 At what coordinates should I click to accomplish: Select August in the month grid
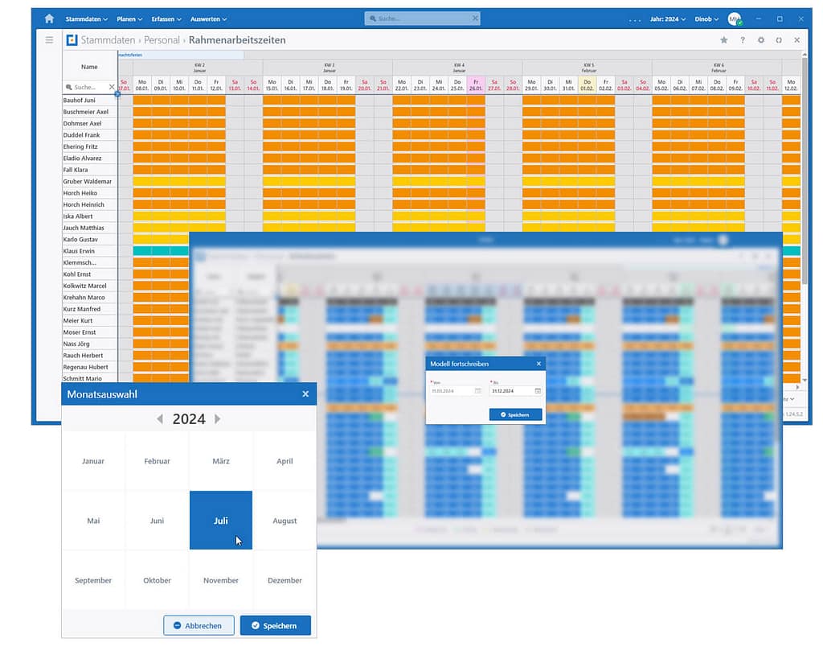tap(285, 521)
